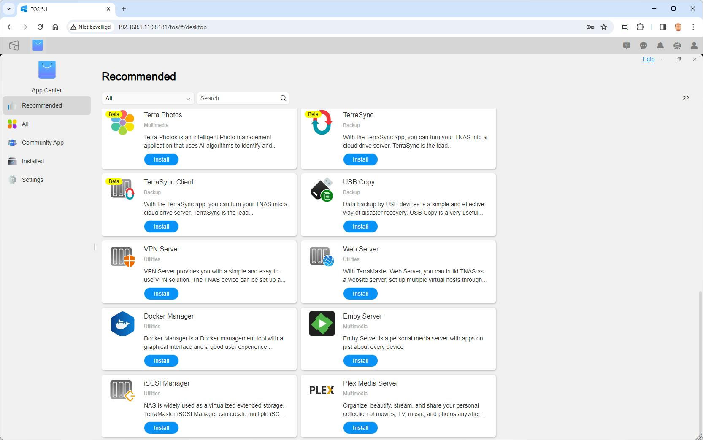Click the app list vertical scrollbar
The width and height of the screenshot is (703, 440).
[x=700, y=363]
